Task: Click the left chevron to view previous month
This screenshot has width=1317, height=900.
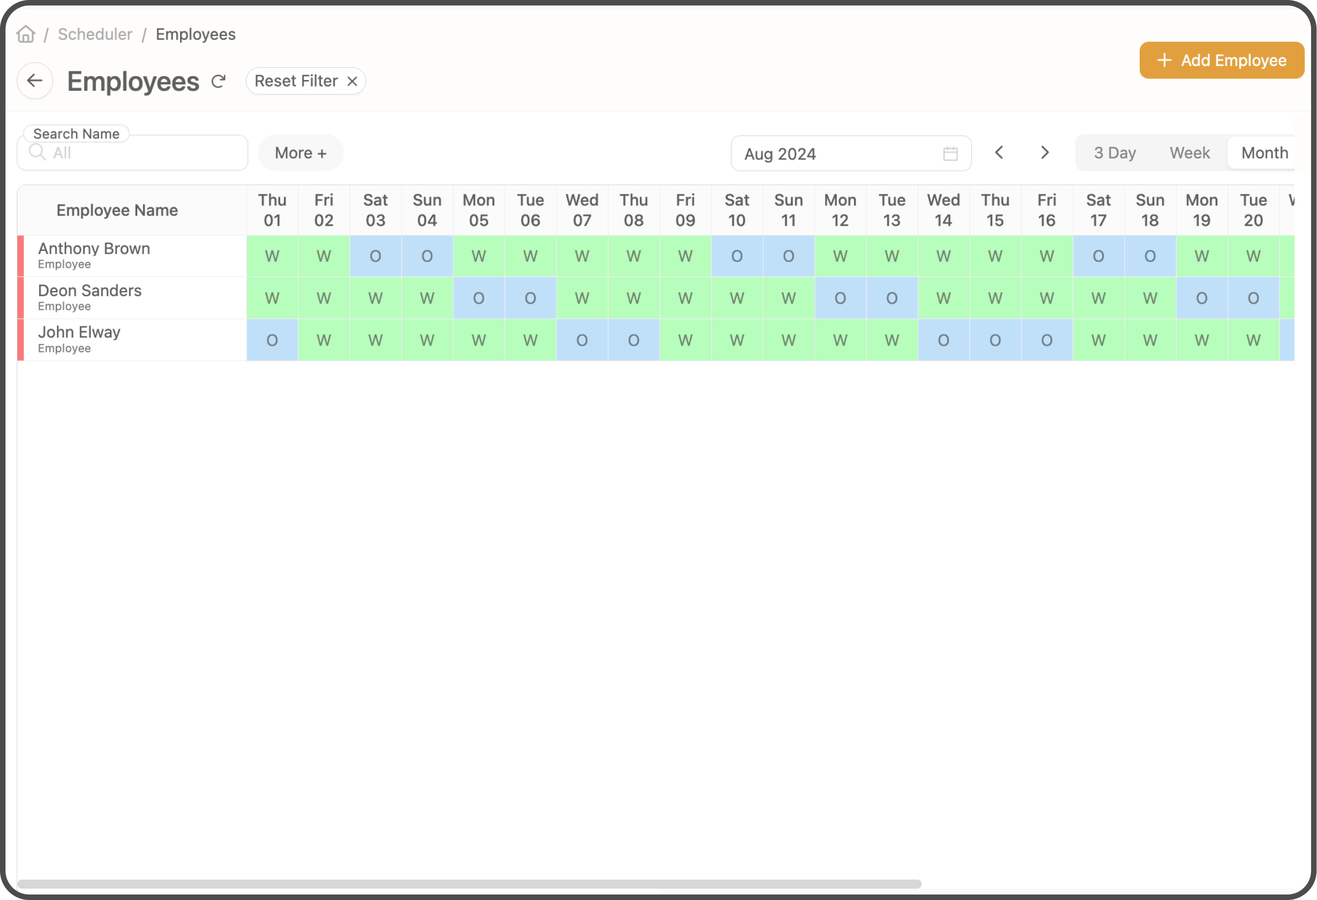Action: pyautogui.click(x=999, y=152)
